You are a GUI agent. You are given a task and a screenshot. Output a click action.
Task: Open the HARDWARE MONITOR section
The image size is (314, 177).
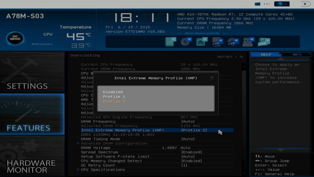coord(32,156)
